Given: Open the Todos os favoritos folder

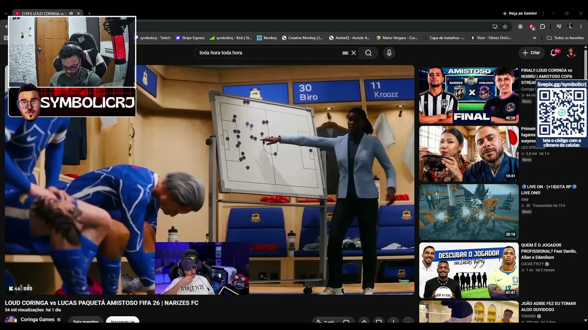Looking at the screenshot, I should tap(565, 38).
